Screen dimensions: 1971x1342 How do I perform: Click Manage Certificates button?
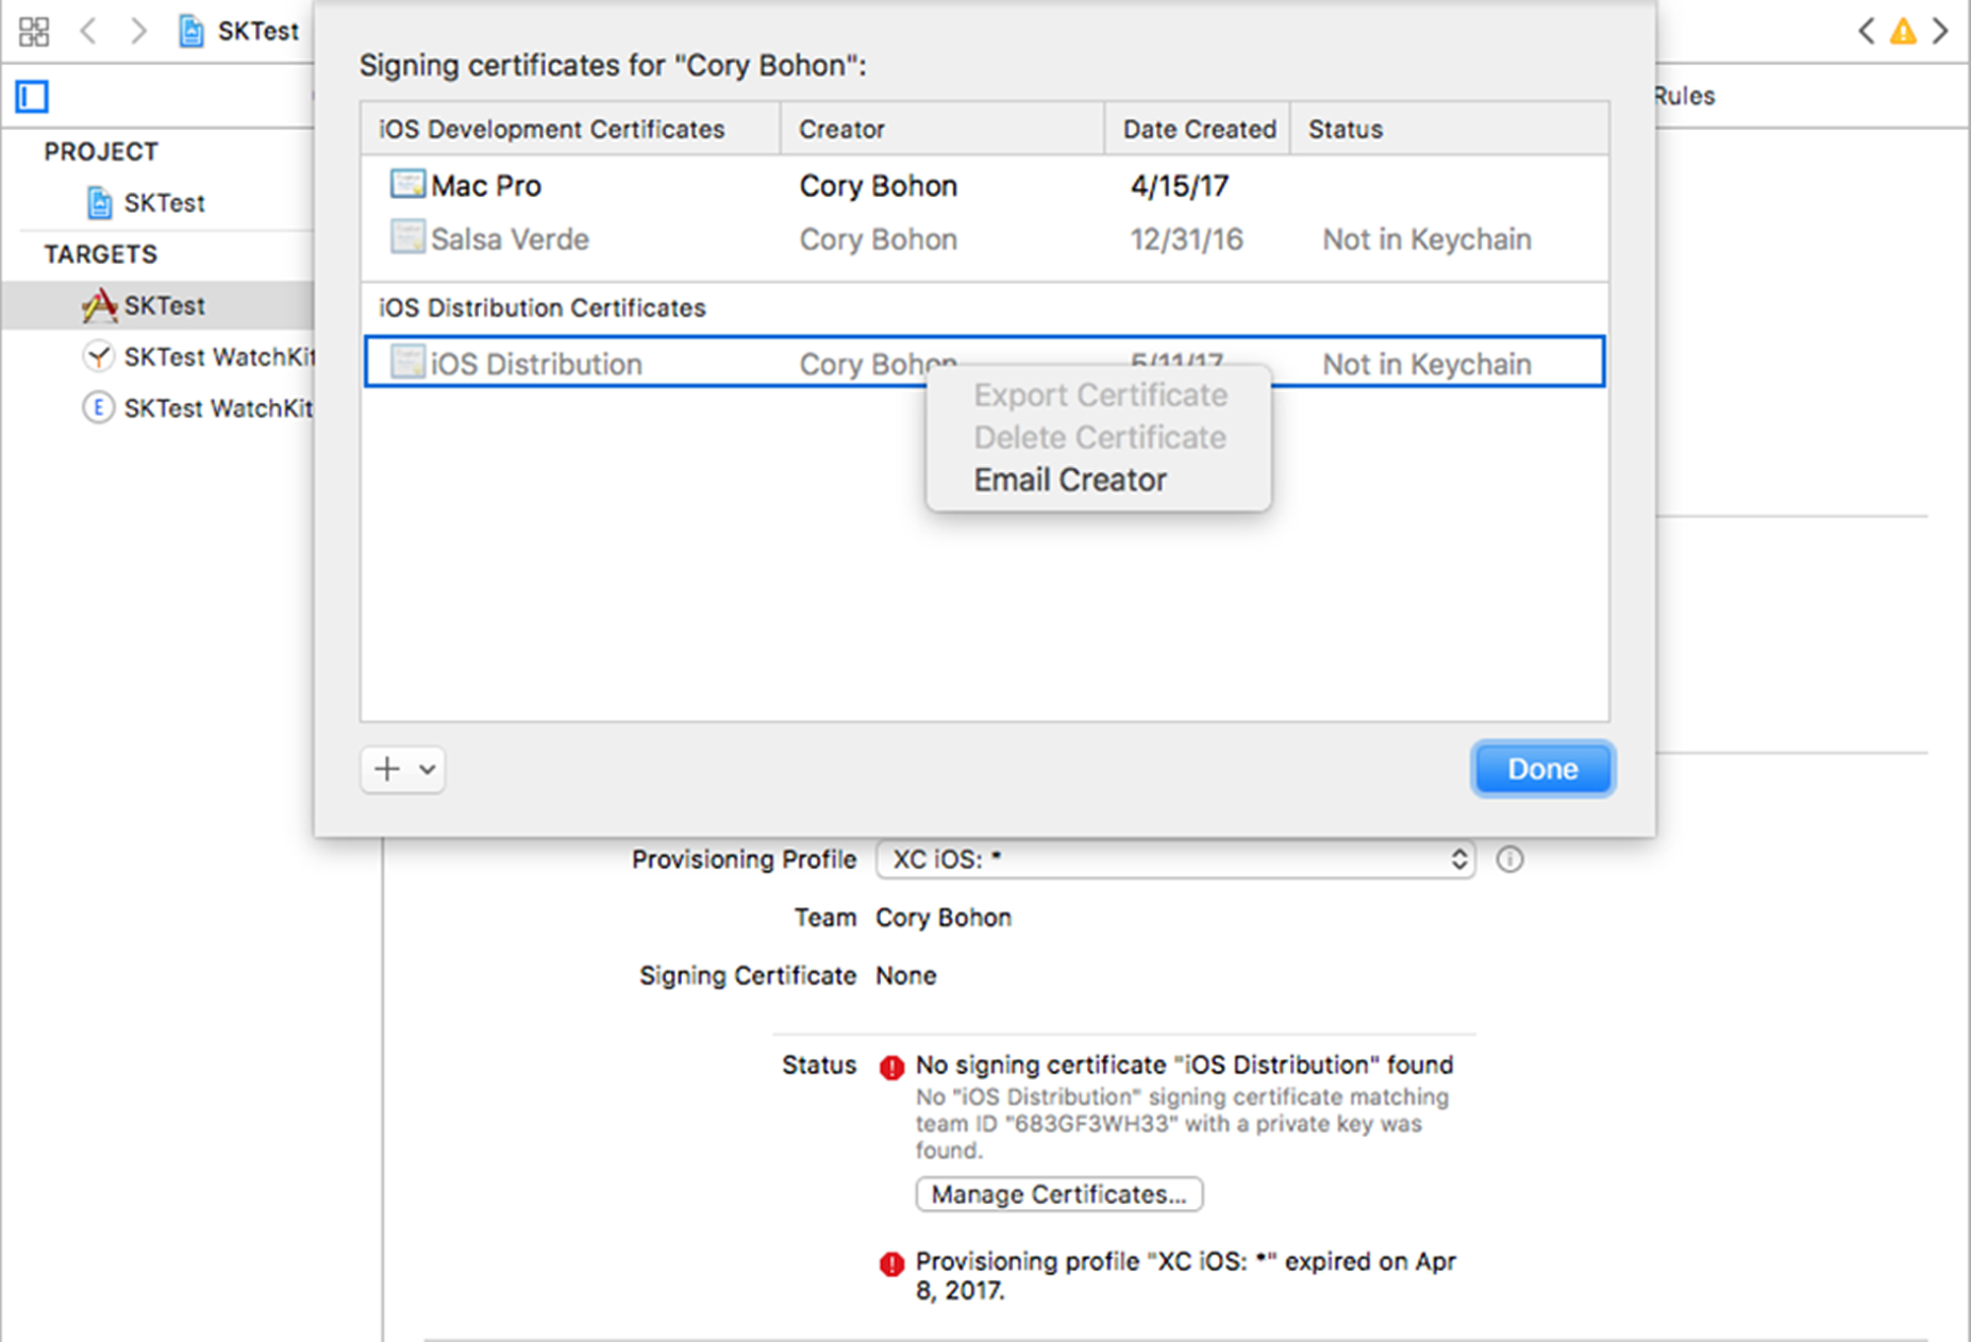[1058, 1194]
